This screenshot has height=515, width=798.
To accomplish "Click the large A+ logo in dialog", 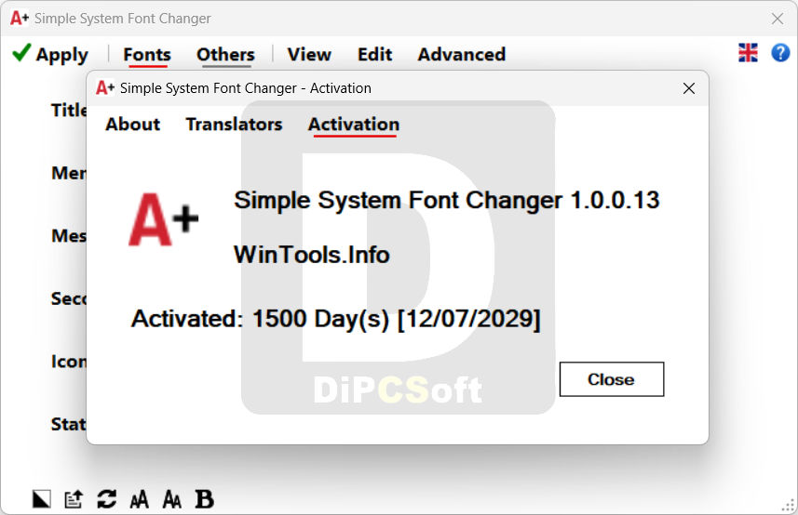I will point(163,219).
